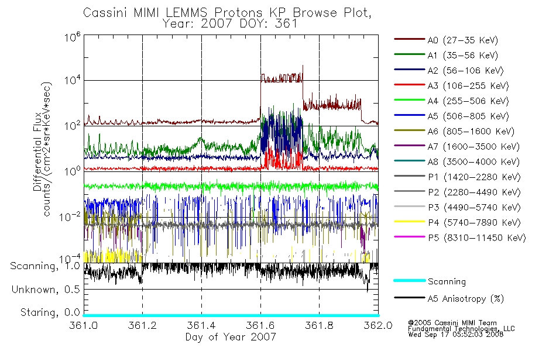Click the 10^0 y-axis tick label

pyautogui.click(x=73, y=171)
